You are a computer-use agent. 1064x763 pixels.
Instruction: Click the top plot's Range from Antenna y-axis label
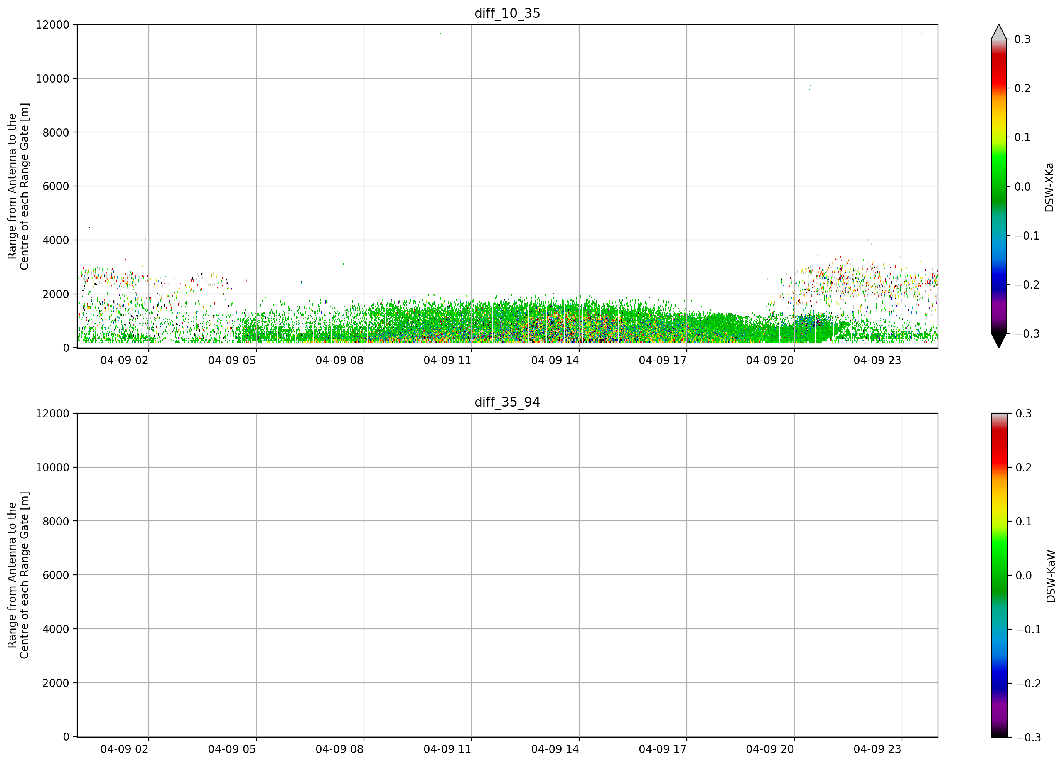click(18, 186)
